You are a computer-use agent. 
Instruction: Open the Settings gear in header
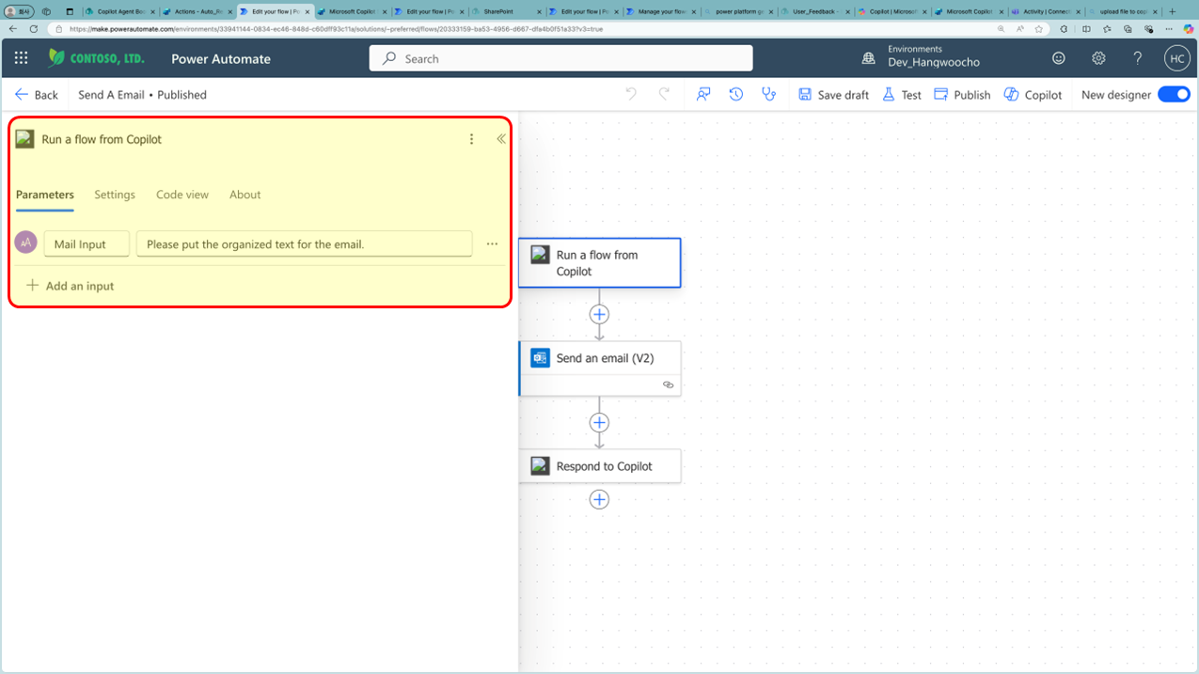[1098, 58]
